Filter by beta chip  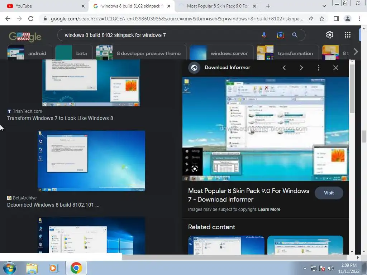click(x=74, y=53)
